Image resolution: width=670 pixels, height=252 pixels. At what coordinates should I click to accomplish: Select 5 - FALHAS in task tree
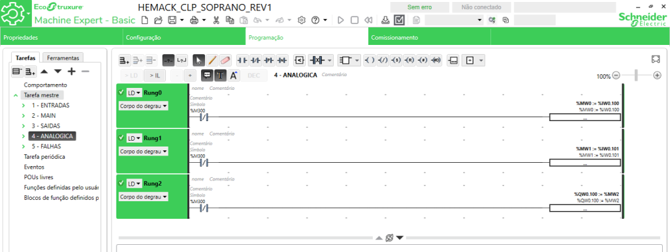click(46, 147)
